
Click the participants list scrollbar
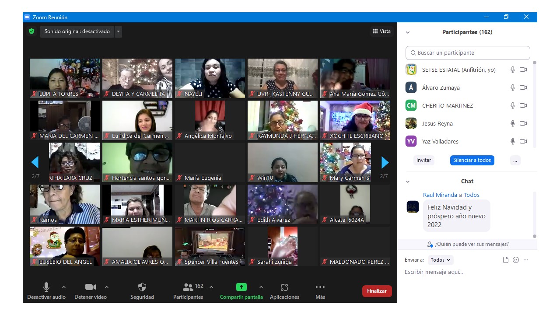[x=534, y=105]
